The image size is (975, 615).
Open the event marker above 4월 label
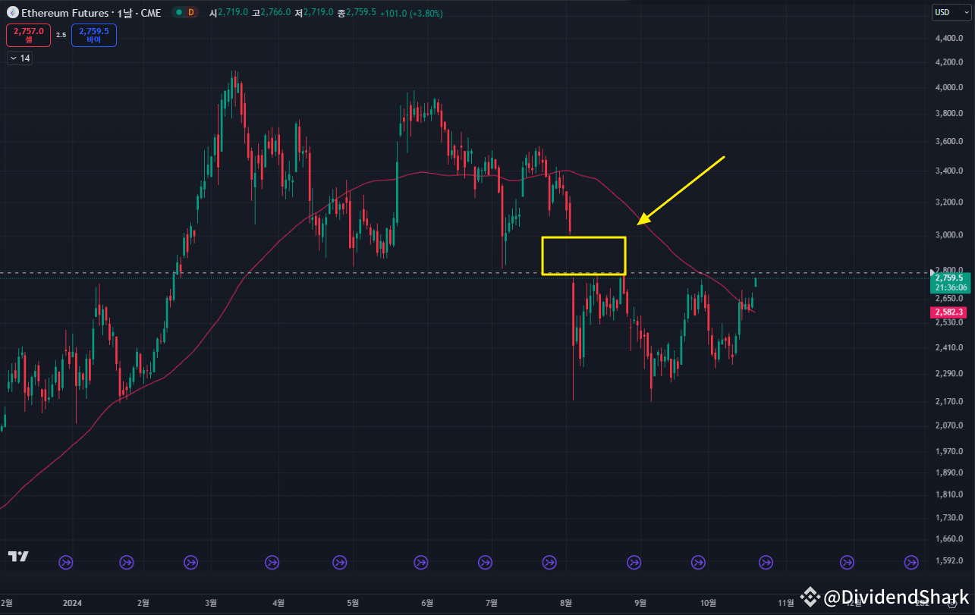[272, 562]
